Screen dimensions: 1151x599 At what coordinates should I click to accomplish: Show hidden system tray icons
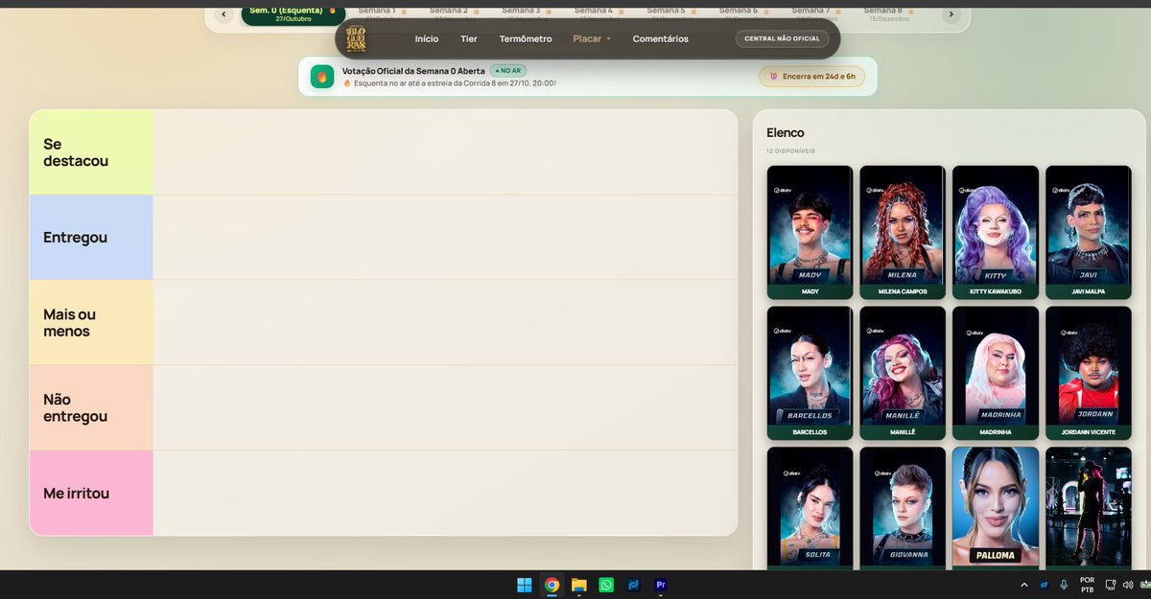pyautogui.click(x=1023, y=585)
